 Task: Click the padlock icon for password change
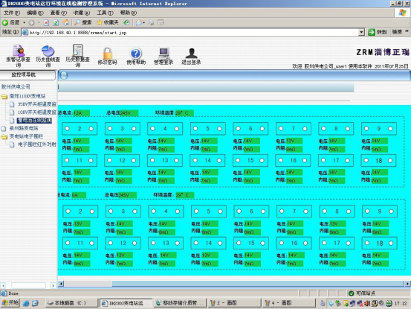[x=108, y=54]
